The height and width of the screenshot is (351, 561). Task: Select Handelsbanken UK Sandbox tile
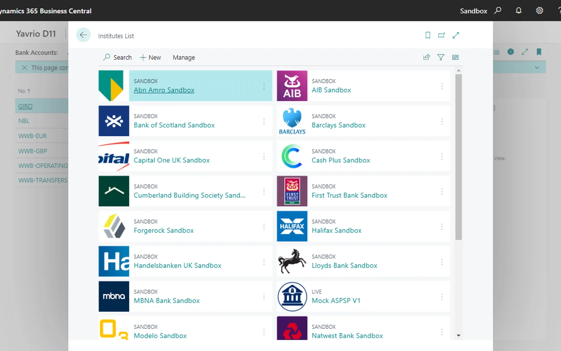(185, 261)
